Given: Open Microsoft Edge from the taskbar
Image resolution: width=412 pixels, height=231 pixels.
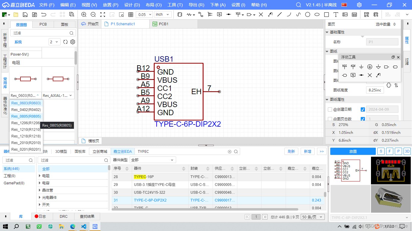Looking at the screenshot, I should (73, 226).
